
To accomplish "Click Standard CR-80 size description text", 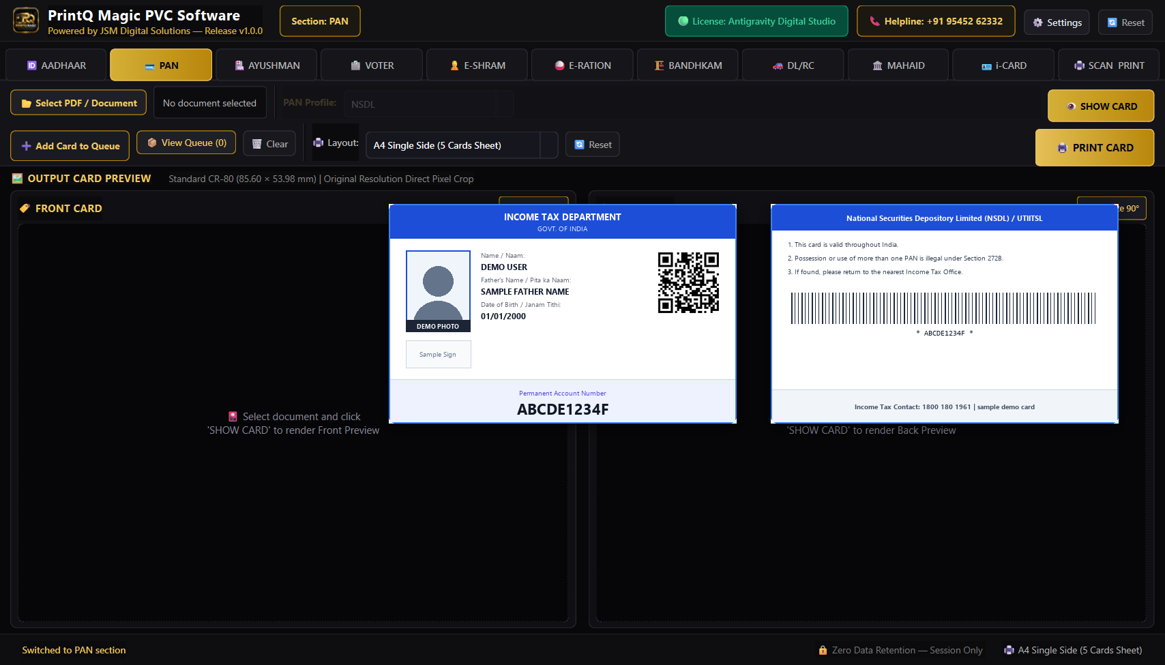I will click(321, 179).
